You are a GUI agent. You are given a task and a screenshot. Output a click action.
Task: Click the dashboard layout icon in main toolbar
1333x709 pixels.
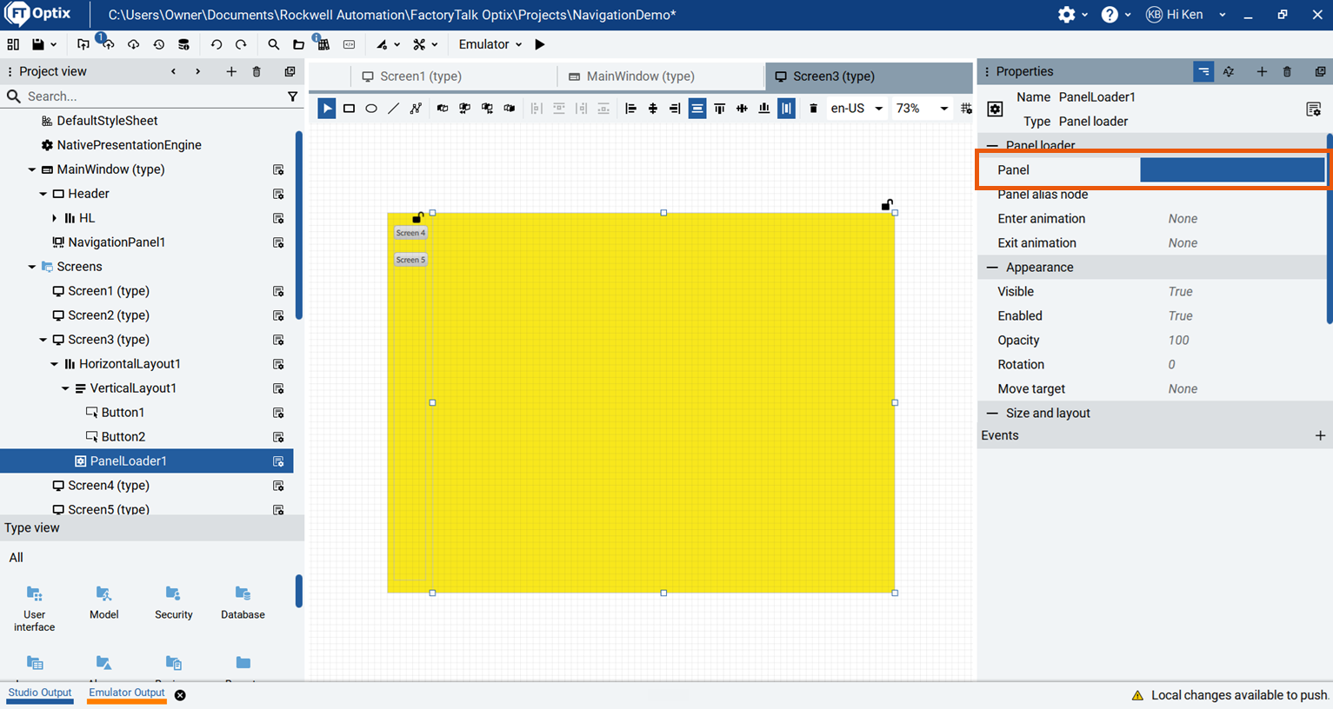[x=13, y=44]
